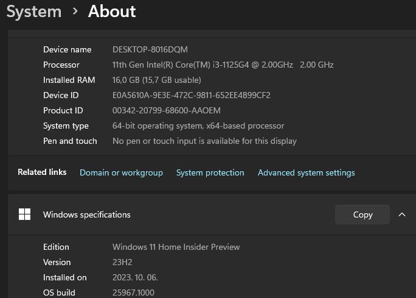The height and width of the screenshot is (298, 416).
Task: Select installed RAM value 16,0 GB
Action: click(156, 80)
